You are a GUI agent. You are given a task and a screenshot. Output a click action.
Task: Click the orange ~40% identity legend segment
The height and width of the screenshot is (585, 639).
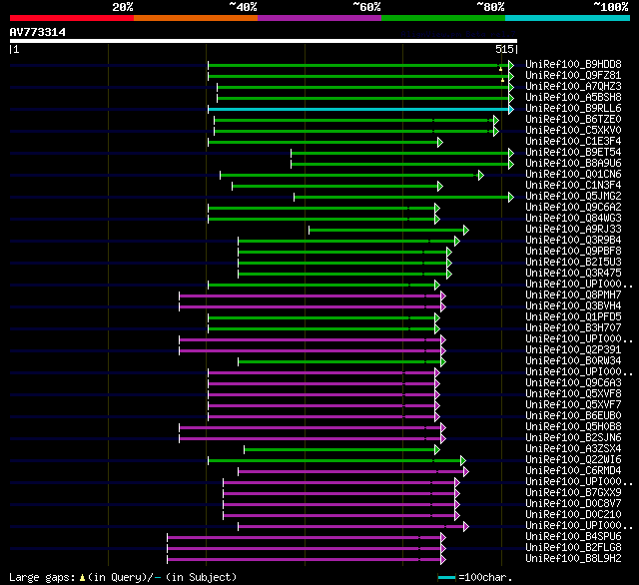pyautogui.click(x=196, y=18)
